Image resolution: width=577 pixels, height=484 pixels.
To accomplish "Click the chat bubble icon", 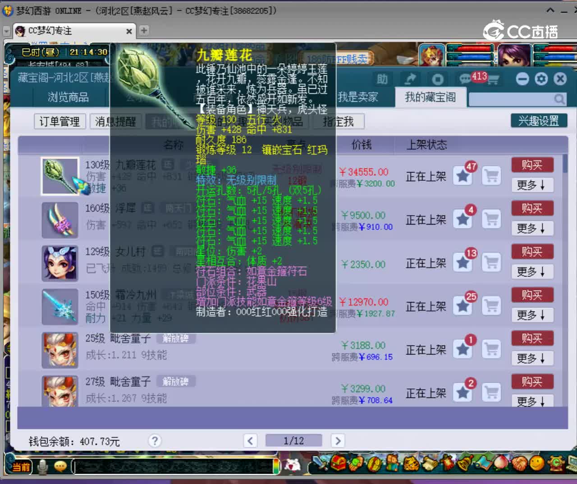I will [x=60, y=466].
